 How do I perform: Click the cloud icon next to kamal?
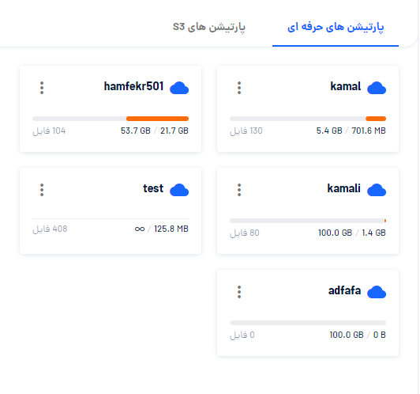point(377,88)
